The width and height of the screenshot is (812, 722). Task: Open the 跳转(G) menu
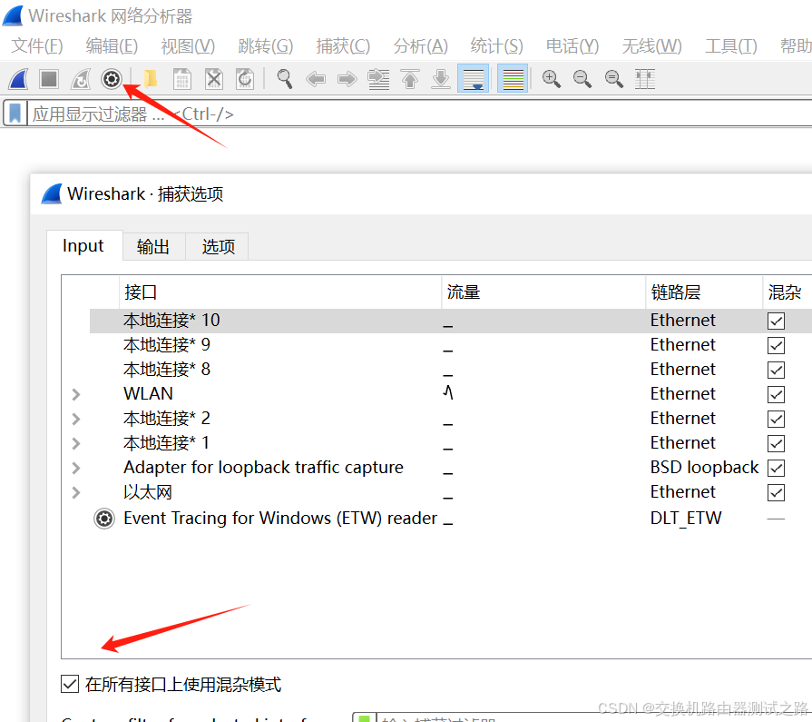click(266, 46)
